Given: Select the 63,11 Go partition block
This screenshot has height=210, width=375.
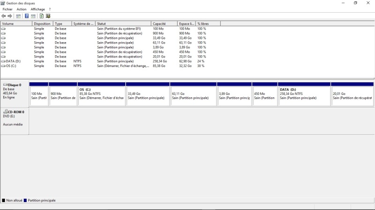Looking at the screenshot, I should coord(193,94).
